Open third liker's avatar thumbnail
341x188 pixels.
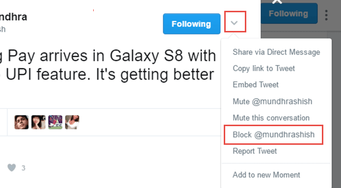[x=55, y=122]
